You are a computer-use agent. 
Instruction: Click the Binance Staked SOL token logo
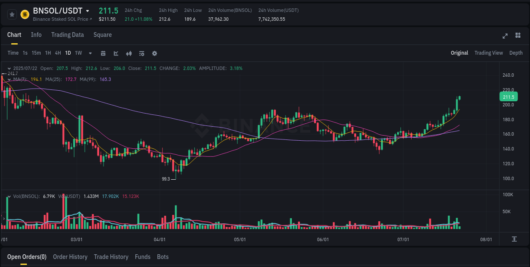tap(25, 14)
